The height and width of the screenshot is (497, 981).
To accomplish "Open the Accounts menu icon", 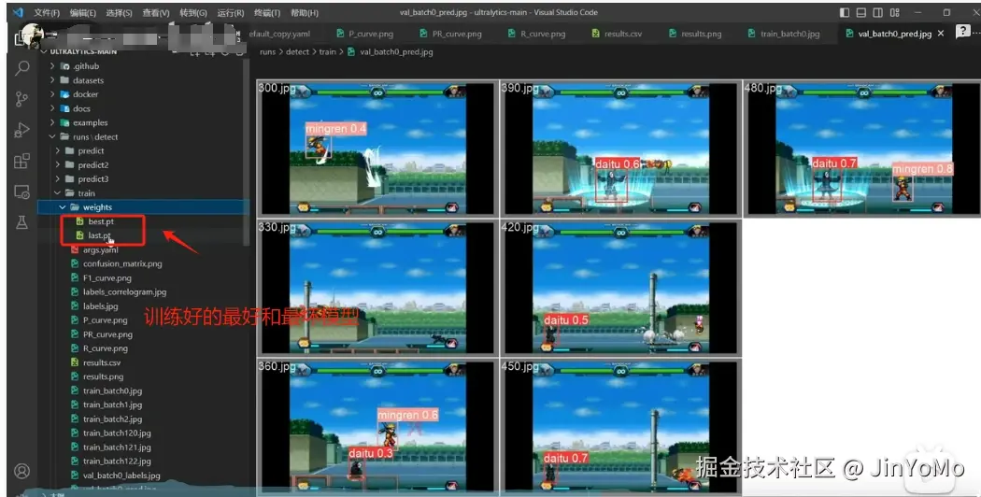I will [x=21, y=471].
